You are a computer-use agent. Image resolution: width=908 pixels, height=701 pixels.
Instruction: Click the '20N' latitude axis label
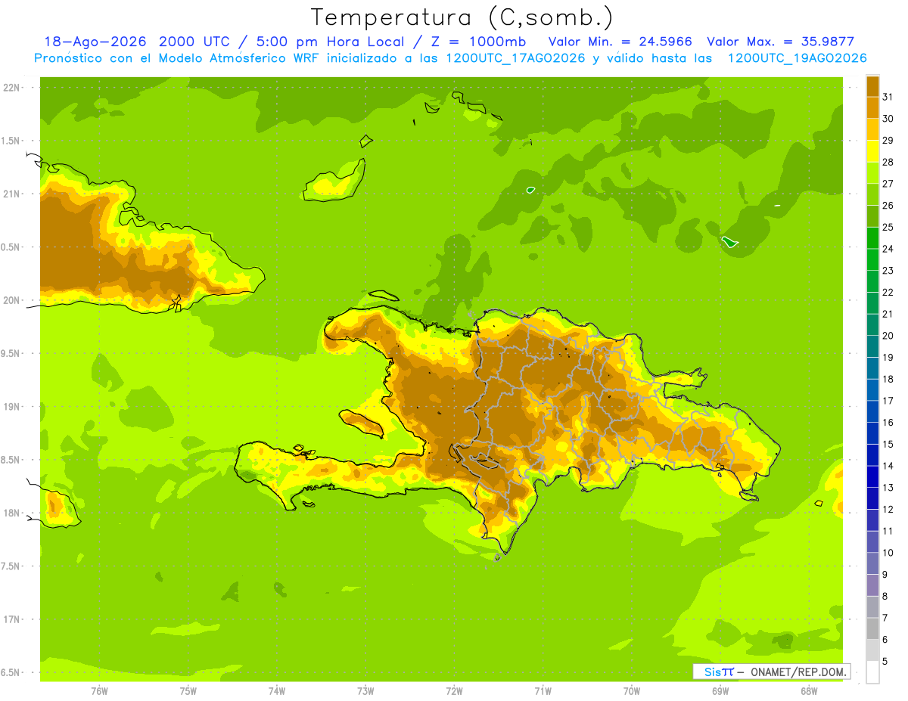(x=12, y=300)
